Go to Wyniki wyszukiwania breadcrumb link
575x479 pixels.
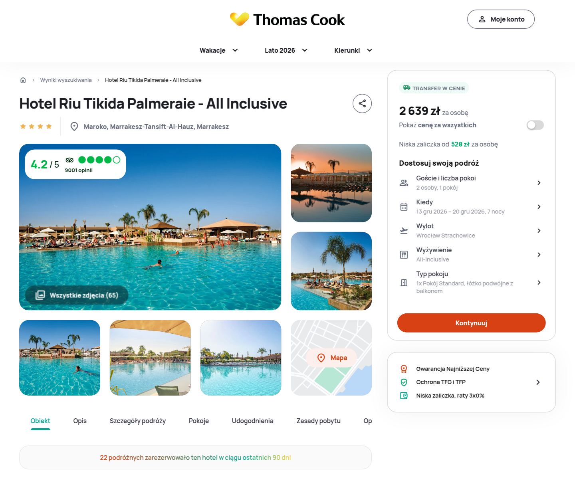point(66,80)
